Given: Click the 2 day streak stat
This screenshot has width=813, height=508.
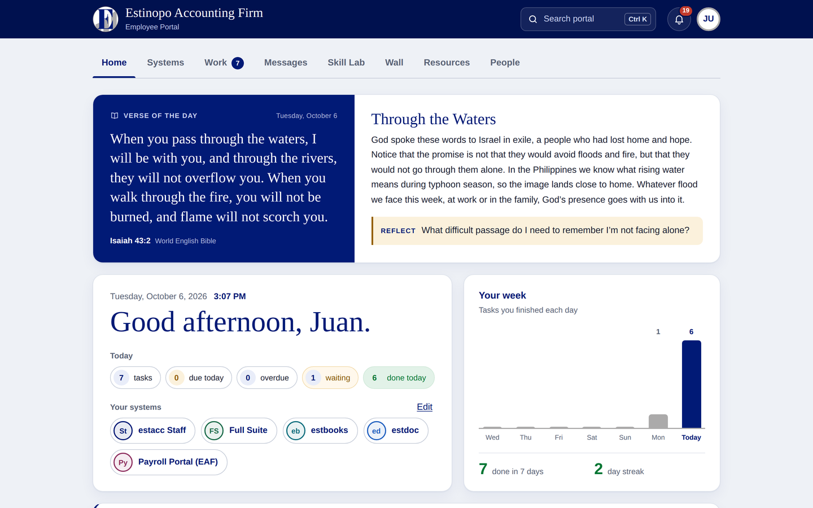Looking at the screenshot, I should (619, 470).
